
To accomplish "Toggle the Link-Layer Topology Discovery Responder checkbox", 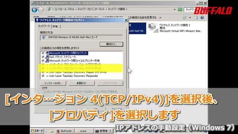I will coord(43,76).
